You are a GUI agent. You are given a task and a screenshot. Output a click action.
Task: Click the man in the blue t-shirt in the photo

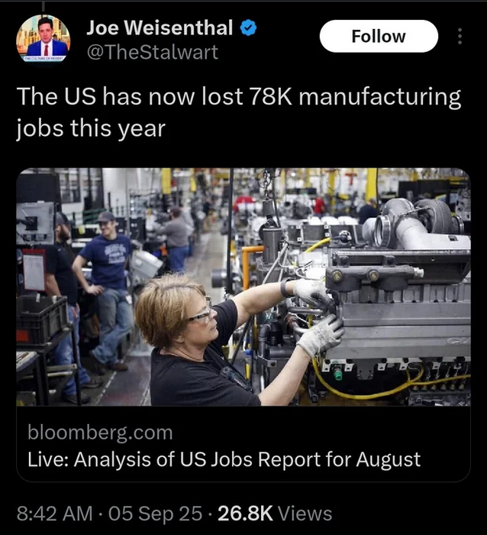coord(105,290)
